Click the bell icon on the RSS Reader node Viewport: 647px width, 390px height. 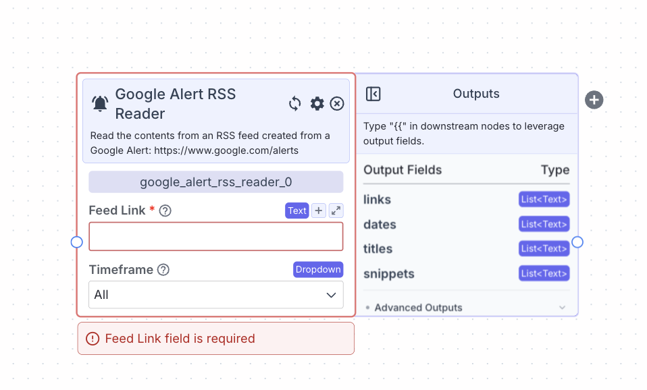point(100,104)
